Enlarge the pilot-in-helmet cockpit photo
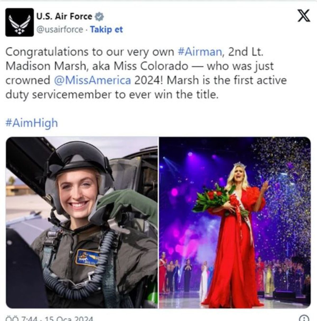This screenshot has height=321, width=317. [82, 222]
